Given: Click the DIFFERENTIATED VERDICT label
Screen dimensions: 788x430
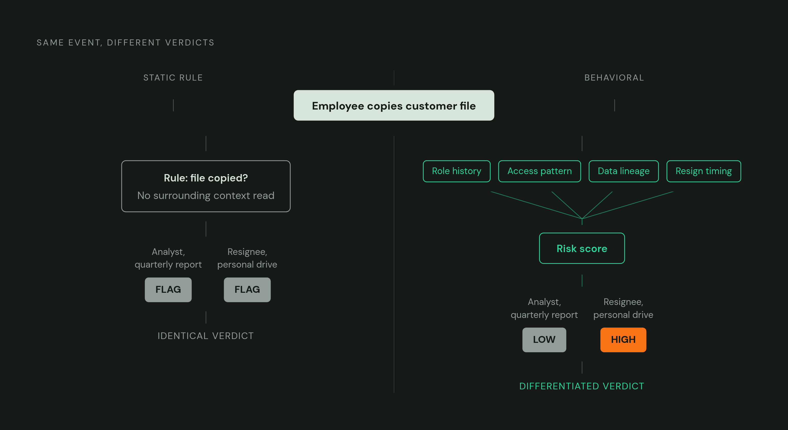Looking at the screenshot, I should (x=582, y=386).
